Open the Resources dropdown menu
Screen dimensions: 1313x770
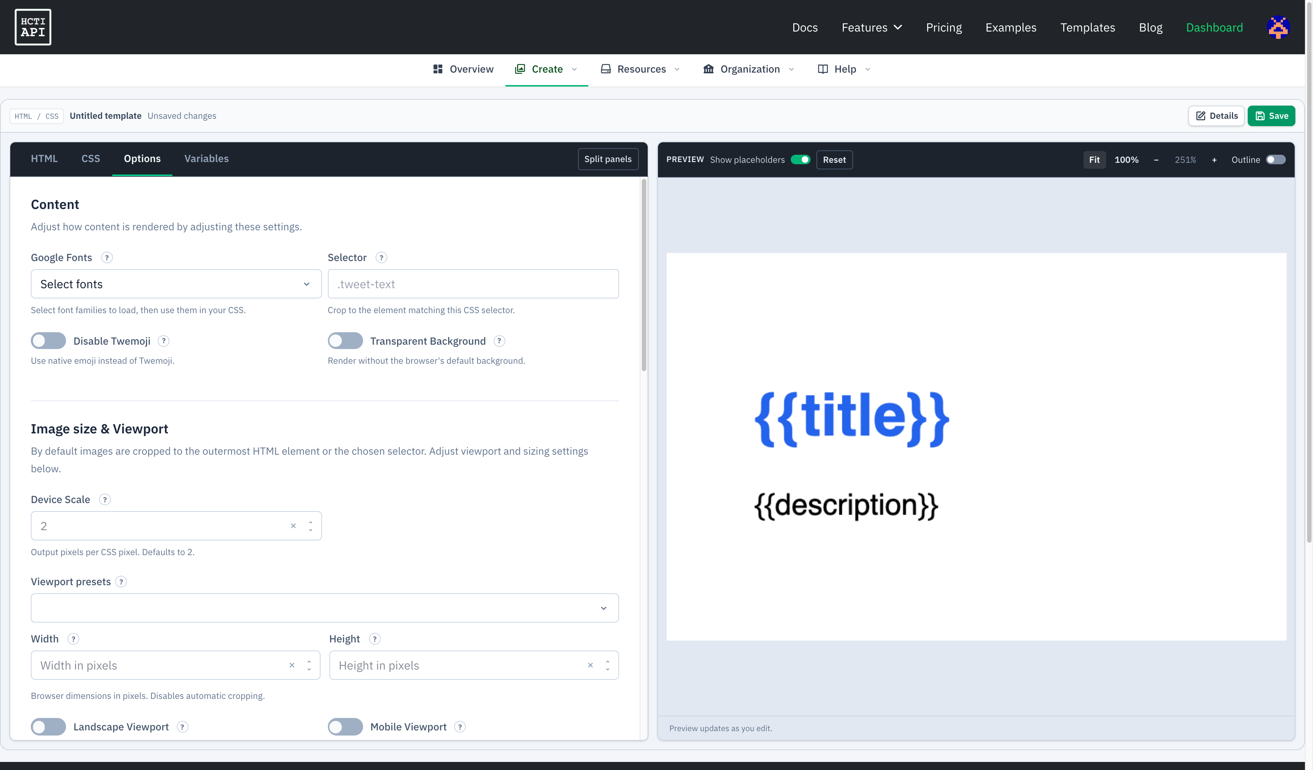[640, 69]
